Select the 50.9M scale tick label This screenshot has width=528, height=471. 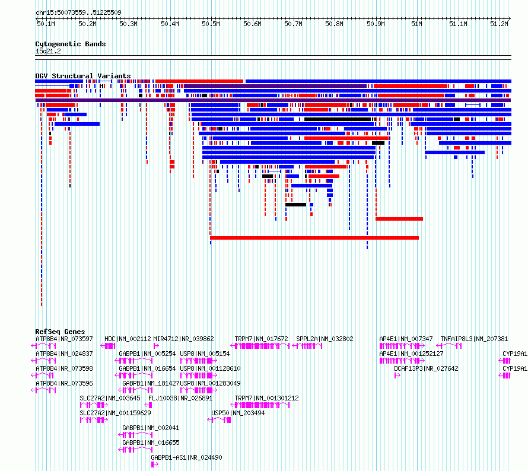pyautogui.click(x=376, y=24)
